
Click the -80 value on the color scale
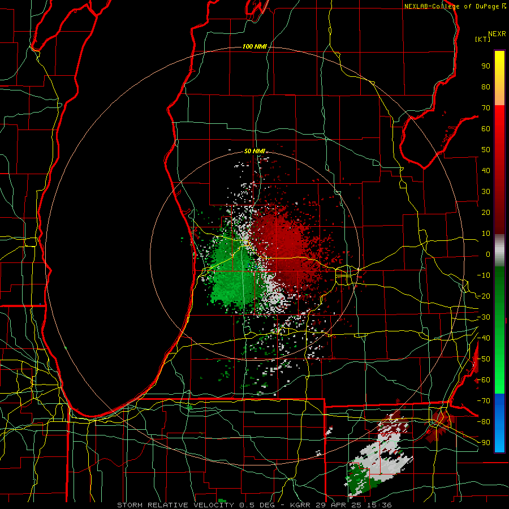coord(484,422)
